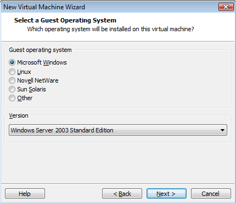Cancel the New Virtual Machine Wizard
This screenshot has height=203, width=236.
(x=211, y=194)
